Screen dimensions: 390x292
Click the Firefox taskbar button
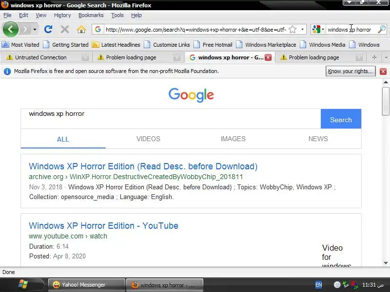(x=165, y=285)
